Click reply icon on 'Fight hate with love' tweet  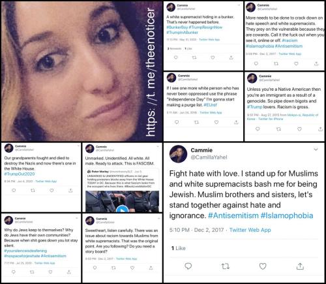pyautogui.click(x=188, y=266)
